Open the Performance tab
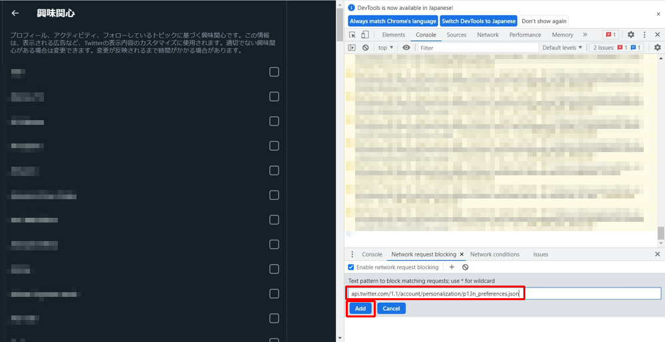The image size is (665, 342). click(525, 35)
